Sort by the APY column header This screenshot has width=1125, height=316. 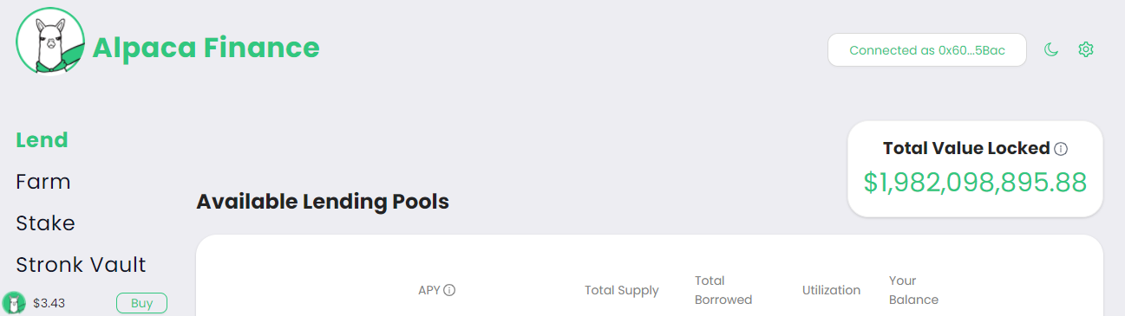click(429, 290)
